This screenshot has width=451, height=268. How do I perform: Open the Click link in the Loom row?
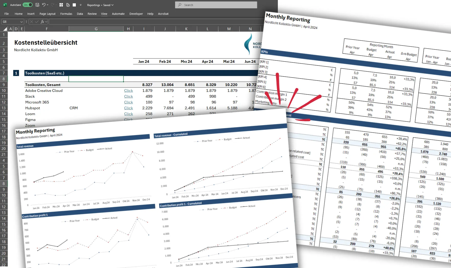[128, 114]
